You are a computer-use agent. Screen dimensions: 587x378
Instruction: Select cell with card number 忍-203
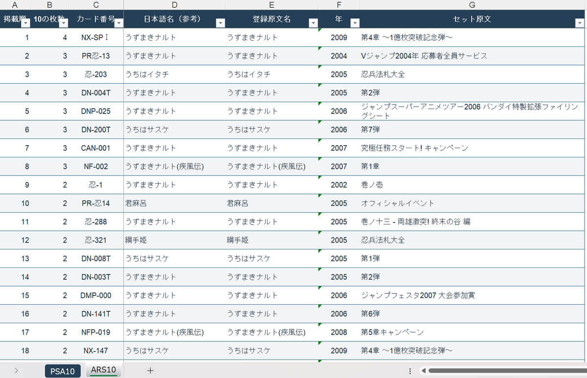pos(96,74)
